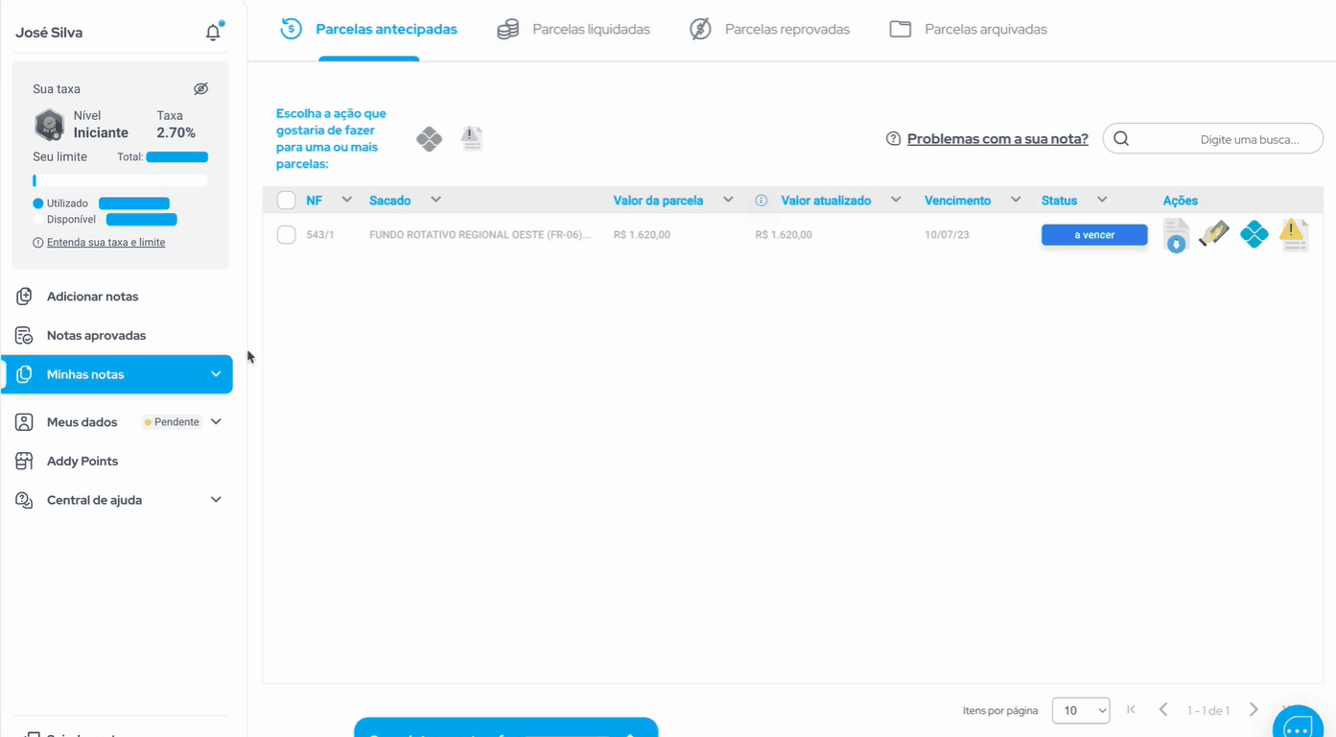Toggle visibility of Sua taxa values
Viewport: 1336px width, 737px height.
200,88
